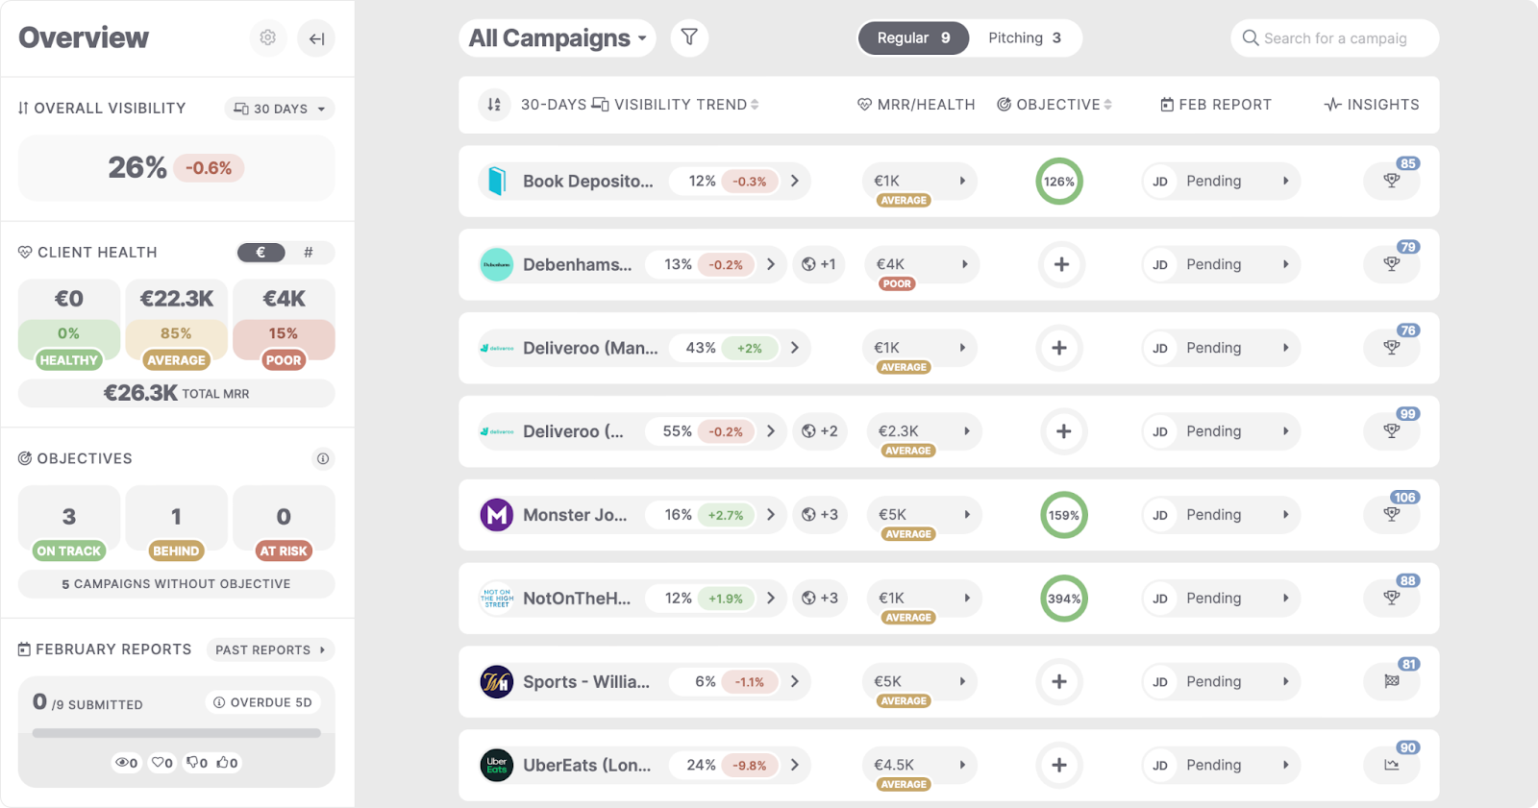1538x808 pixels.
Task: Expand UberEats visibility details chevron
Action: 795,765
